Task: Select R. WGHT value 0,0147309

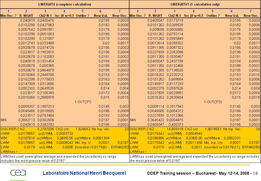Action: pyautogui.click(x=27, y=84)
